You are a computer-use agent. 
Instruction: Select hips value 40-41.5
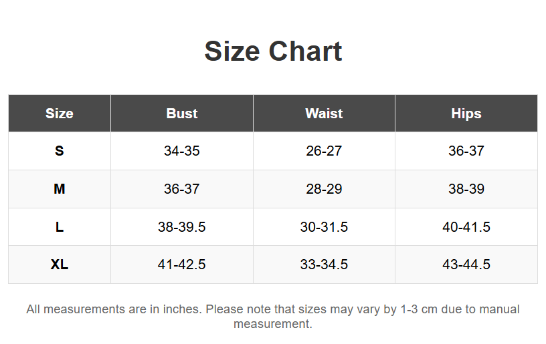(x=466, y=227)
